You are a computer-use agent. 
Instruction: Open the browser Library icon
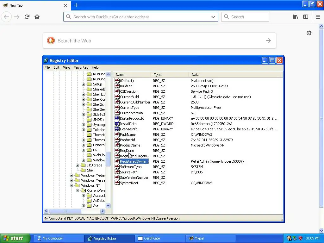[296, 17]
